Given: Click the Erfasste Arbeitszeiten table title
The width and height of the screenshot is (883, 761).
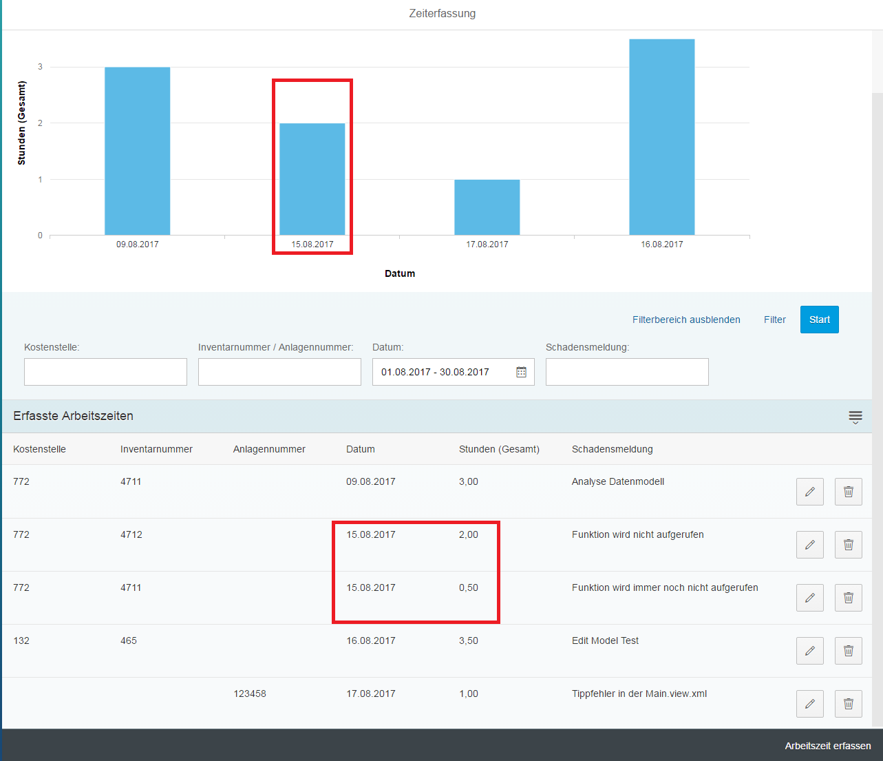Looking at the screenshot, I should (x=73, y=416).
